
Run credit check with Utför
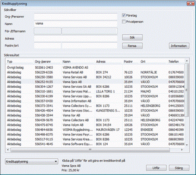click(x=156, y=168)
